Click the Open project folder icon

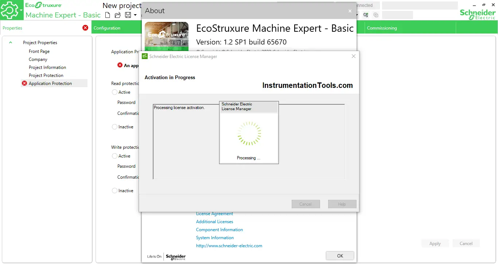click(117, 15)
